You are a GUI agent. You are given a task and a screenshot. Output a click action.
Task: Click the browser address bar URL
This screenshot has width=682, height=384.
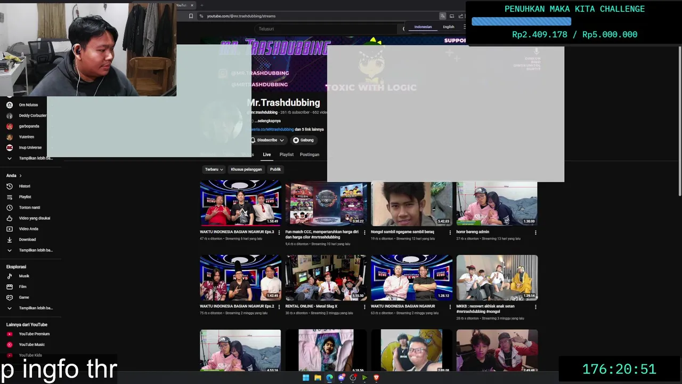click(241, 16)
